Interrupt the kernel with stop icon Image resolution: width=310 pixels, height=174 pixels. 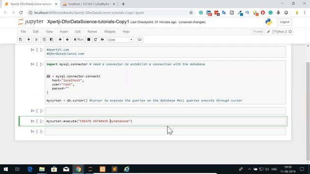(x=89, y=40)
